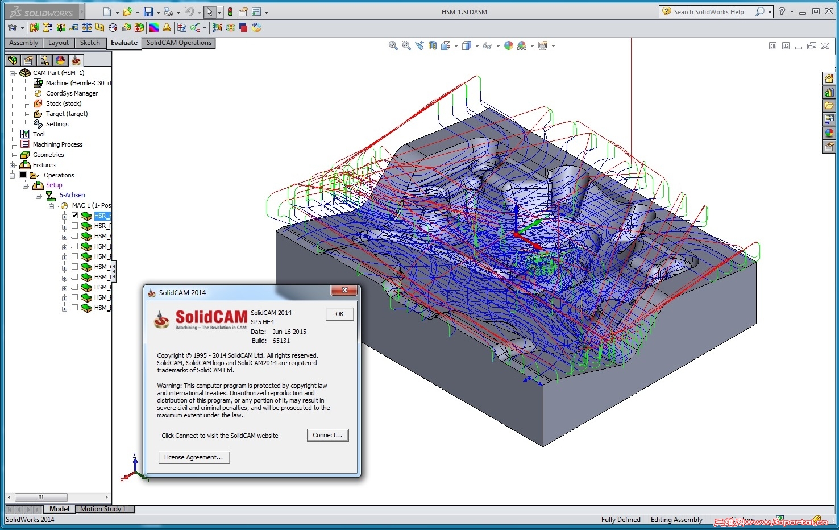Open SolidWorks Resources home icon in task pane
This screenshot has width=839, height=530.
click(829, 78)
